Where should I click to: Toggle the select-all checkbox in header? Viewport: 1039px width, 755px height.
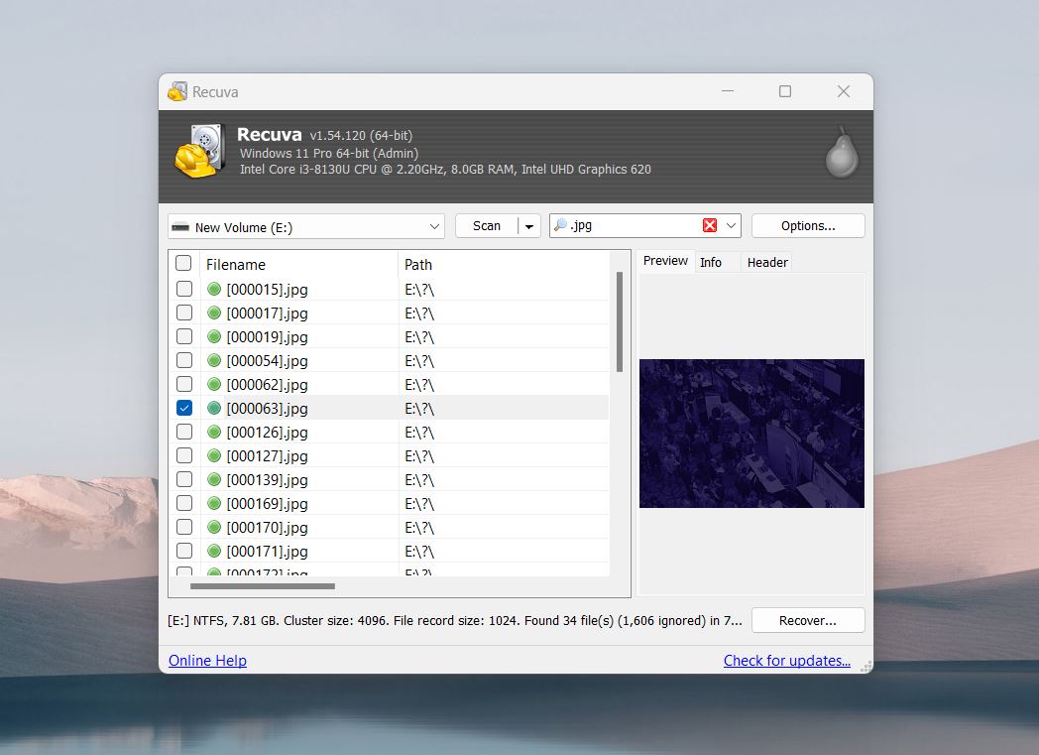click(183, 264)
